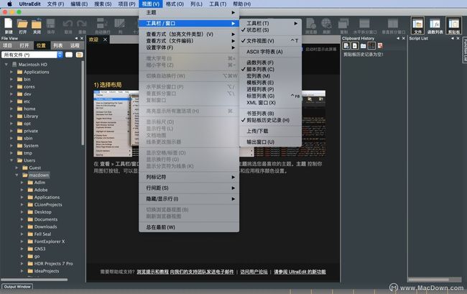
Task: Click the File View horizontal scrollbar
Action: pos(34,280)
